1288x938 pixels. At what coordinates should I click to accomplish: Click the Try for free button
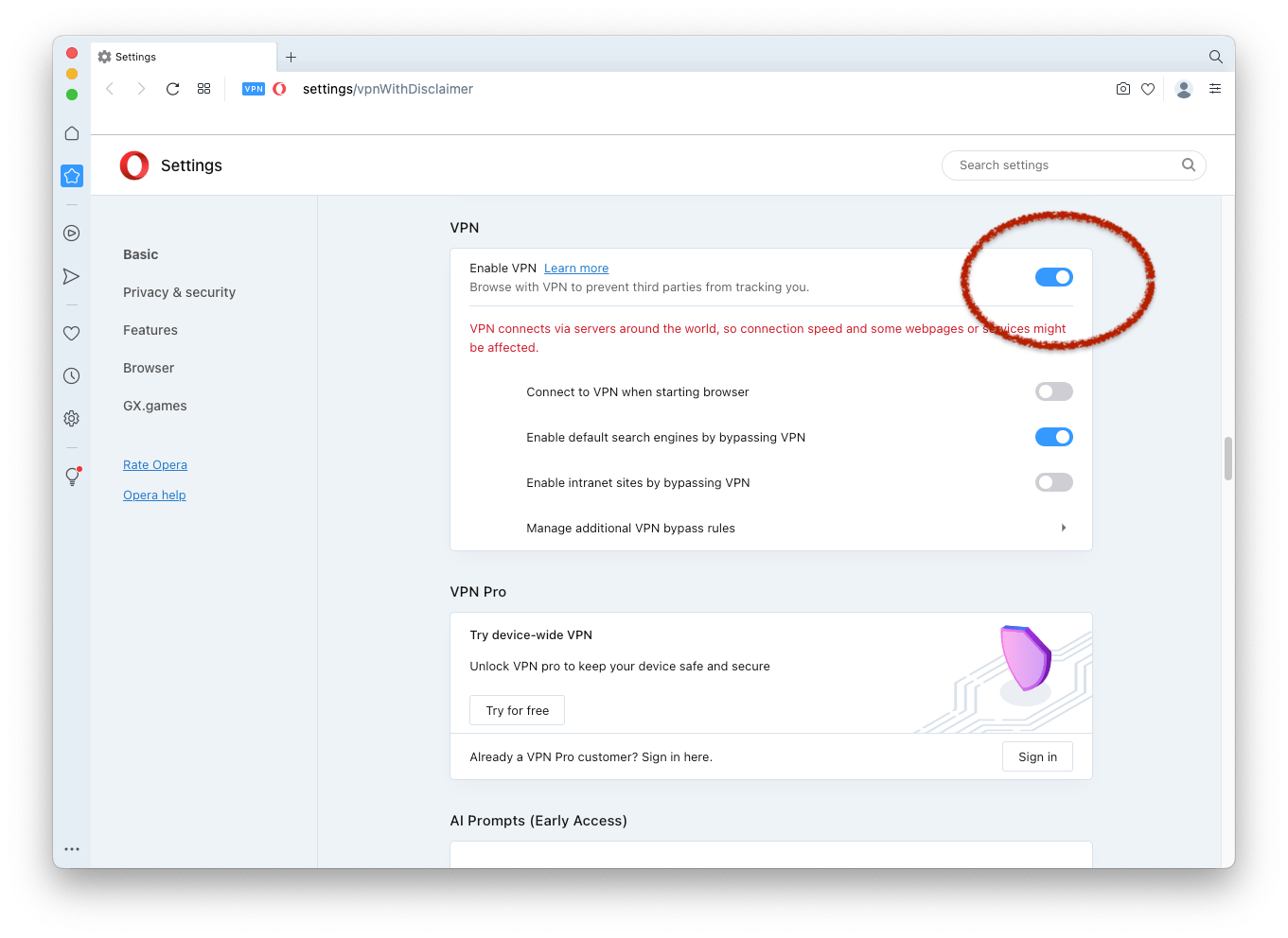pos(517,710)
